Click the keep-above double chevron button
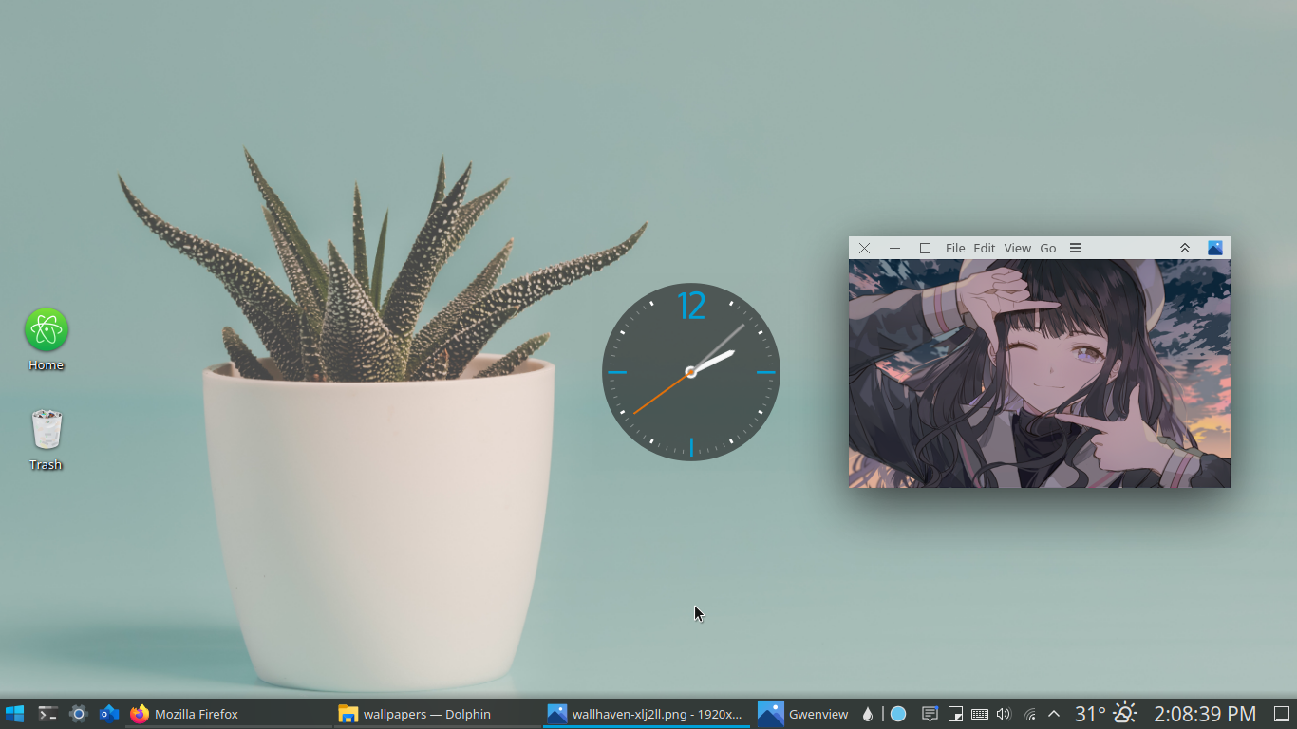This screenshot has height=729, width=1297. point(1185,248)
